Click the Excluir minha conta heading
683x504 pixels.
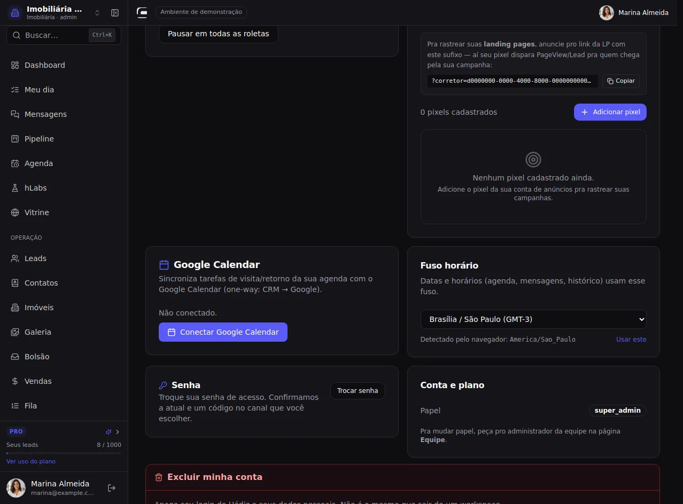point(215,477)
